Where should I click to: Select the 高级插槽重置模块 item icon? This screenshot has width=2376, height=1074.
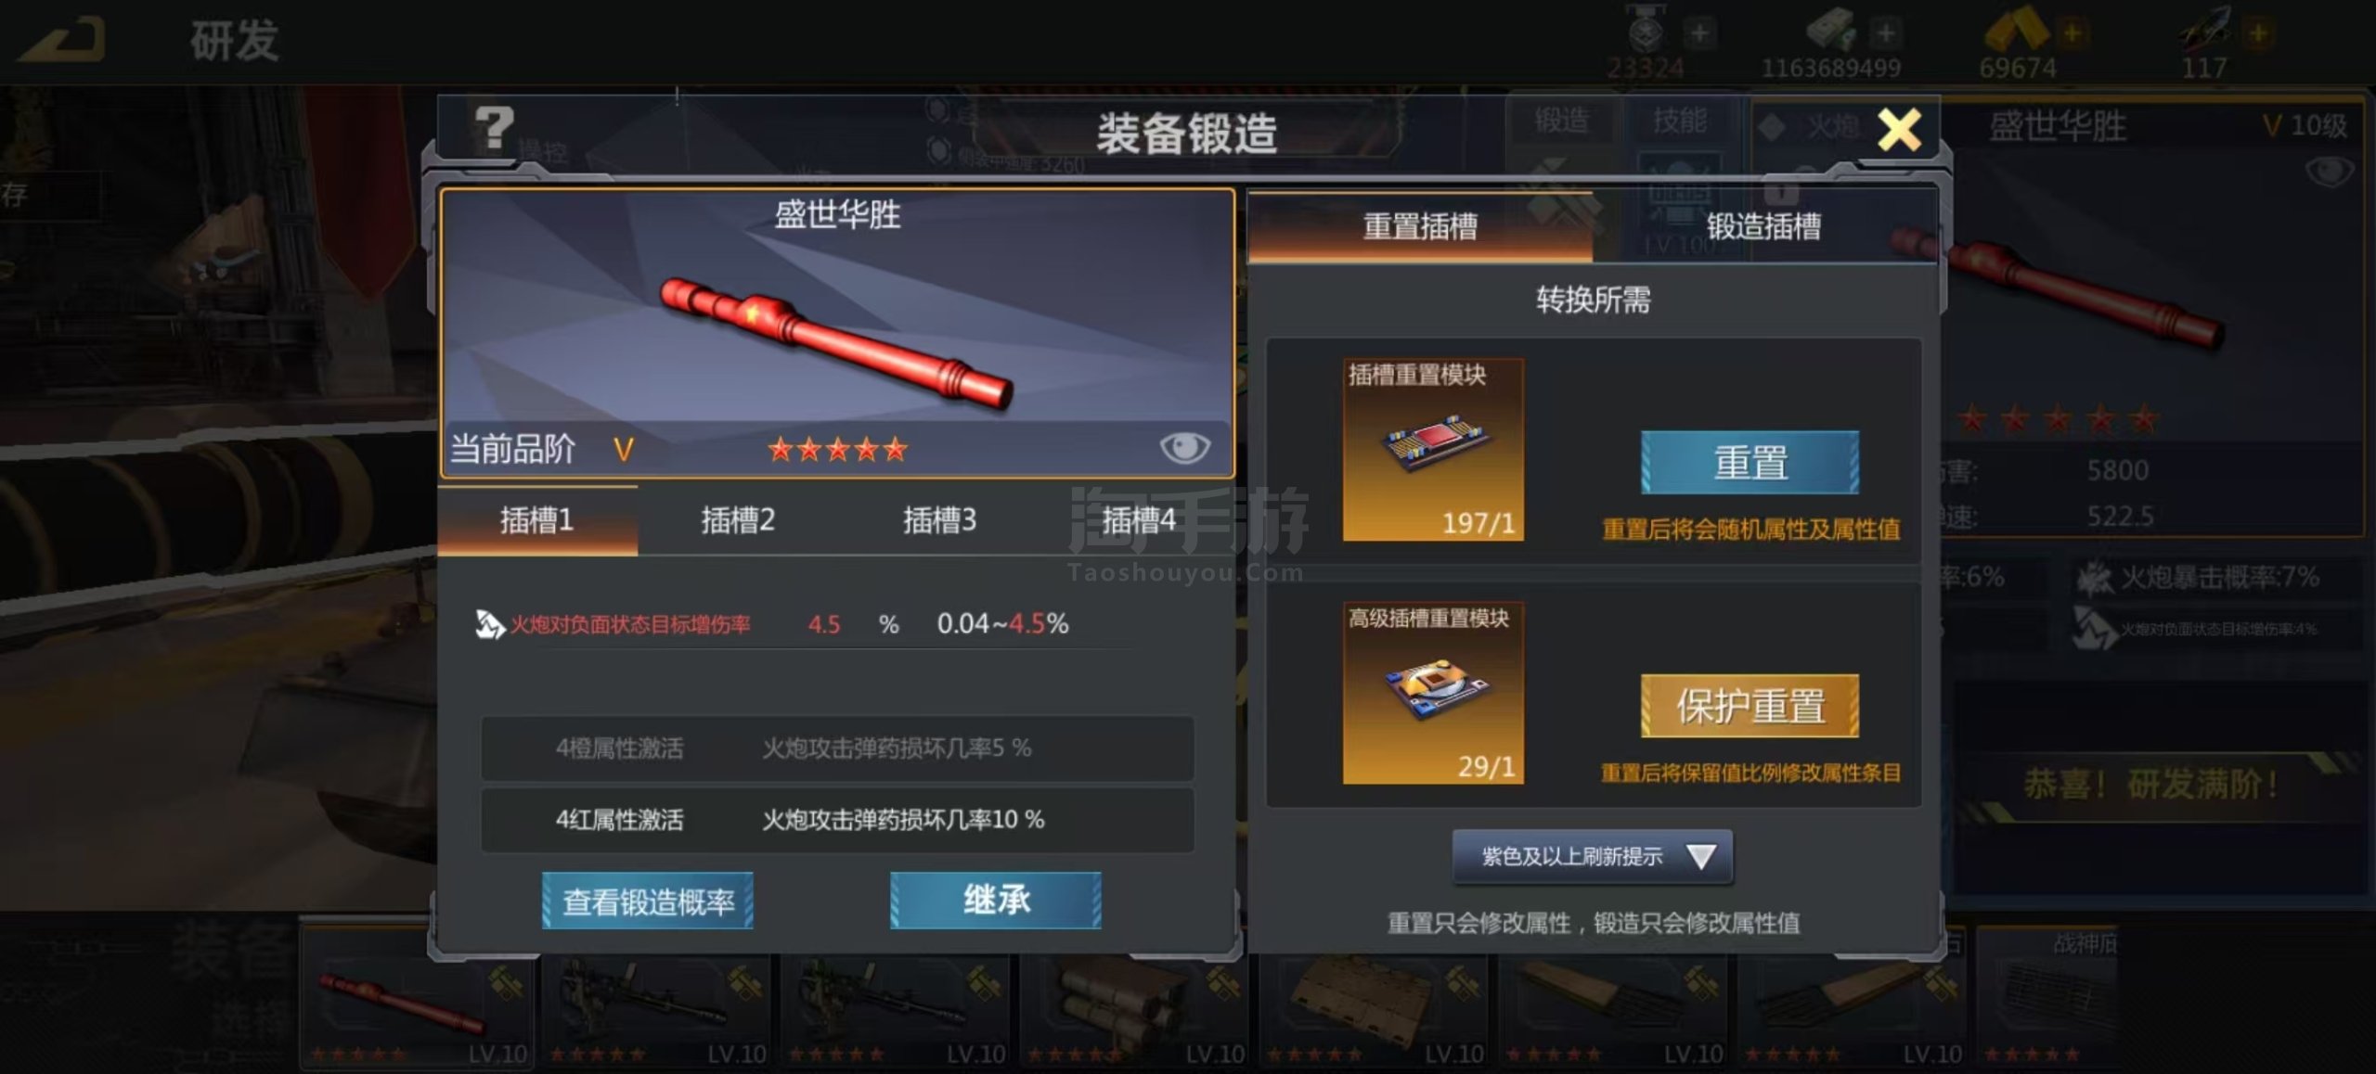(1433, 693)
